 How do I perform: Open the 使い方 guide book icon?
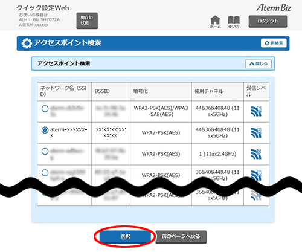[x=234, y=22]
